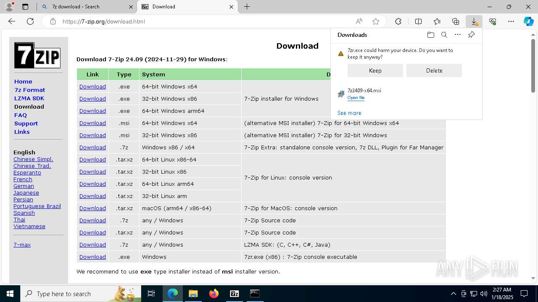The width and height of the screenshot is (538, 302).
Task: Open notification center icon
Action: pos(525,294)
